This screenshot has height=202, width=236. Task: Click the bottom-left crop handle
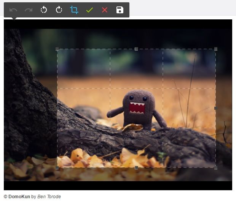pos(57,167)
